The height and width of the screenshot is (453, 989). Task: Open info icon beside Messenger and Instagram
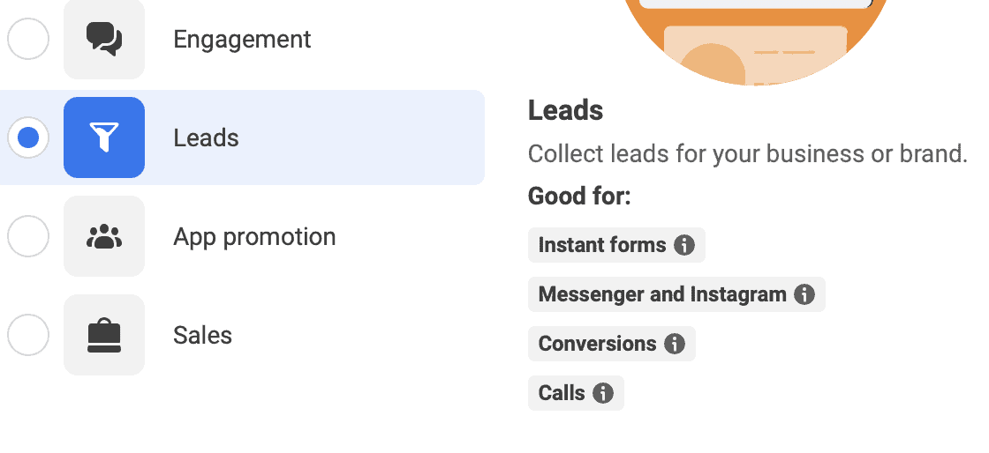pos(804,293)
